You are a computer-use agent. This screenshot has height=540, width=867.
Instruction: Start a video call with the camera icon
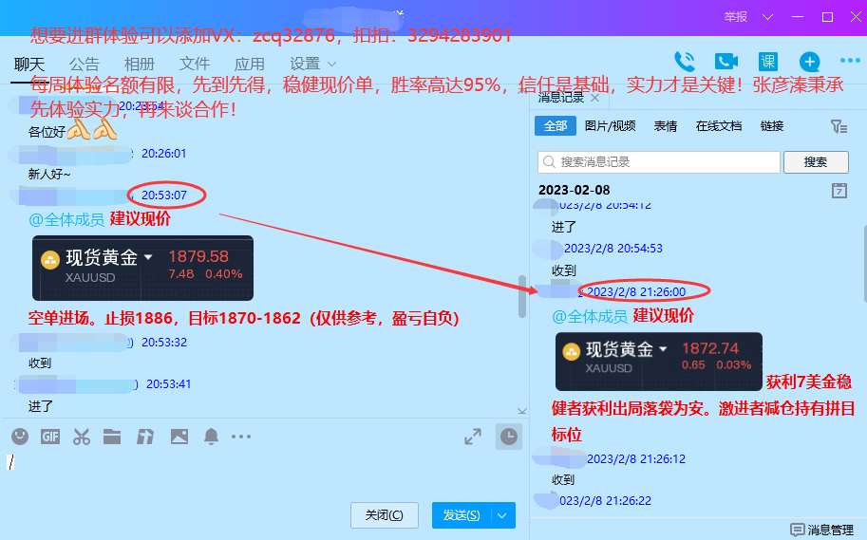click(x=726, y=63)
